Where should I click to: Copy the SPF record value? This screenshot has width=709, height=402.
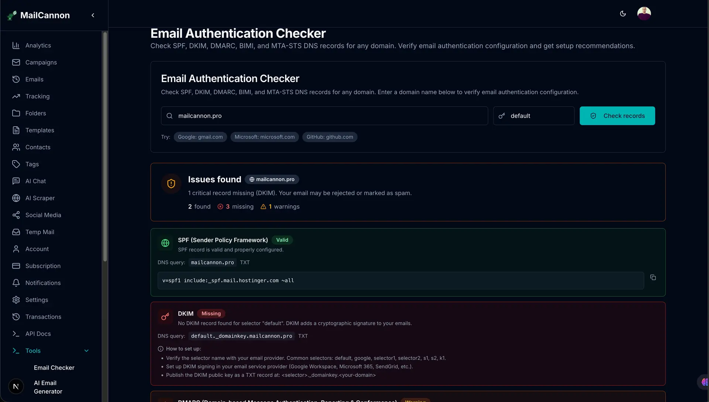click(x=653, y=277)
